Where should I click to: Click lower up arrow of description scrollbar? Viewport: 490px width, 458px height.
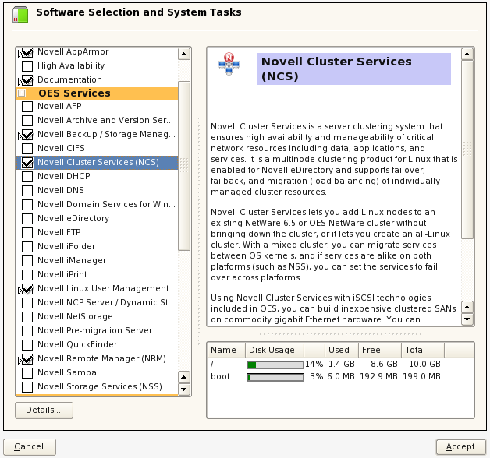(x=467, y=308)
